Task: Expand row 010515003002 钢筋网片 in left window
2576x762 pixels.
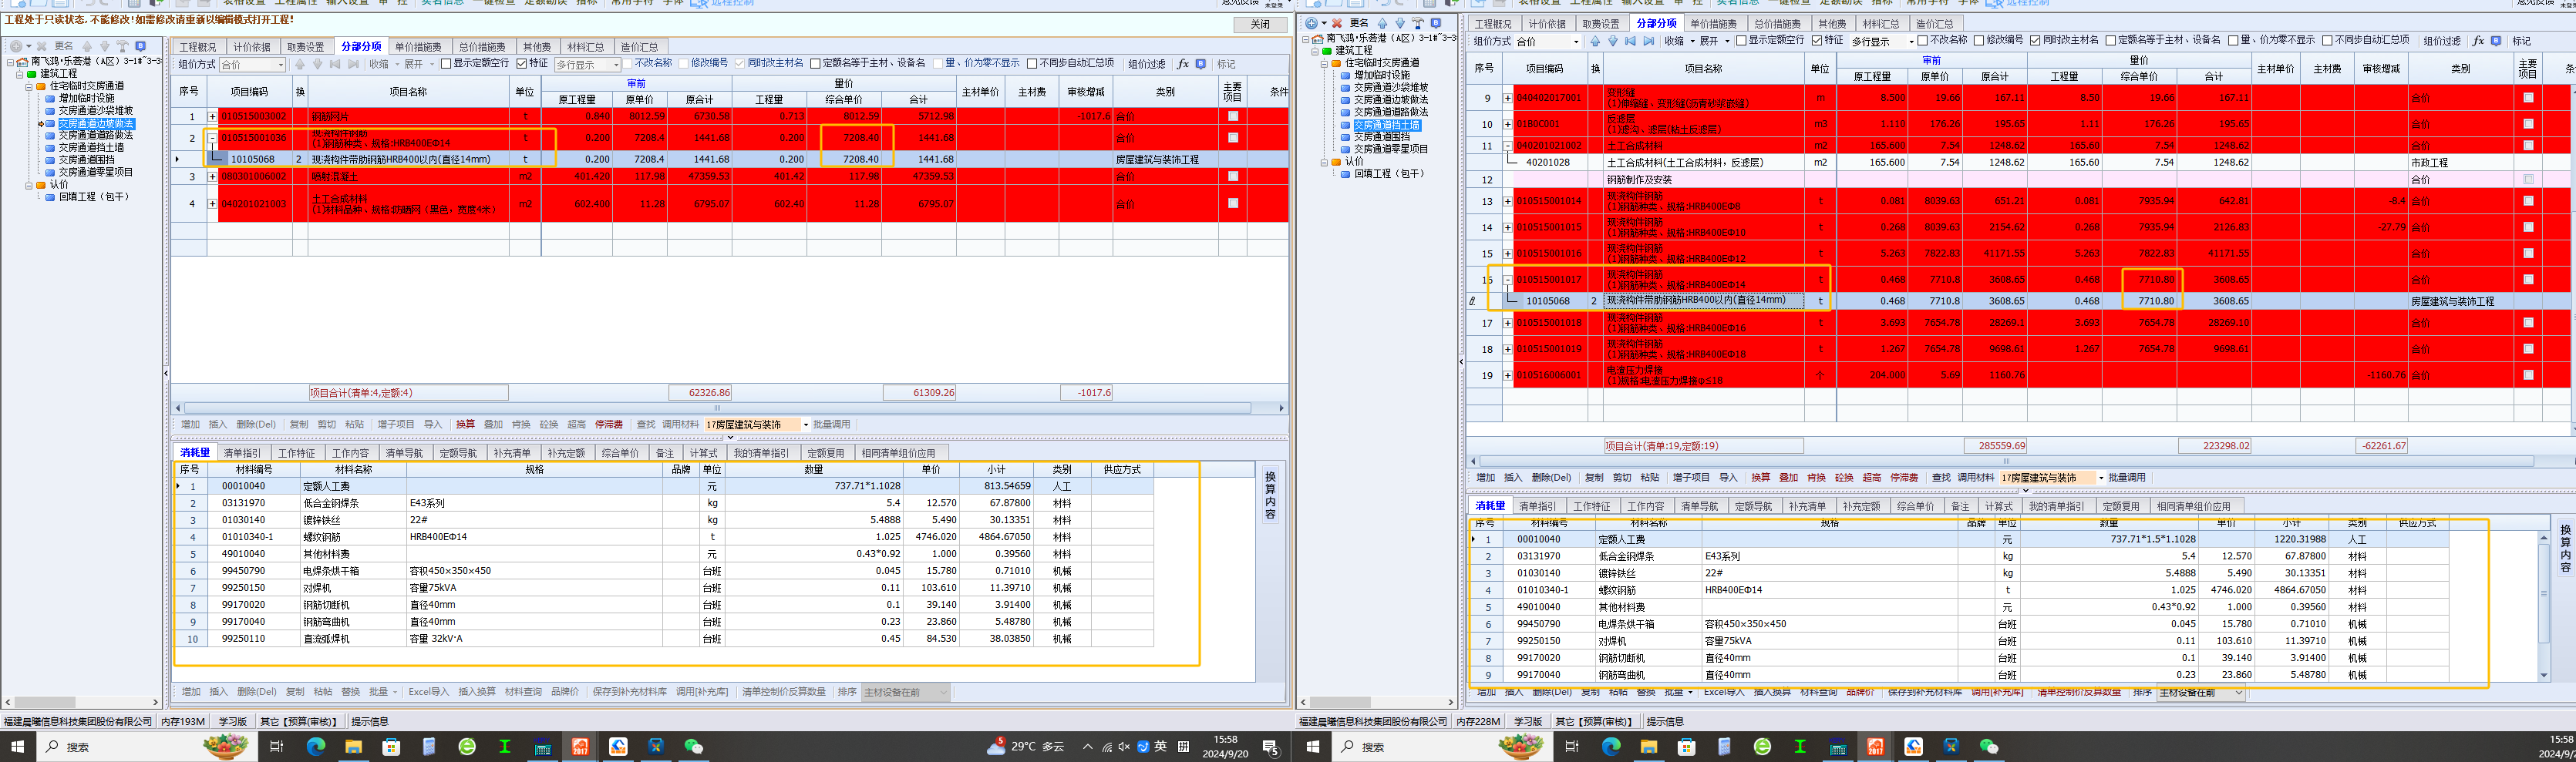Action: [212, 116]
